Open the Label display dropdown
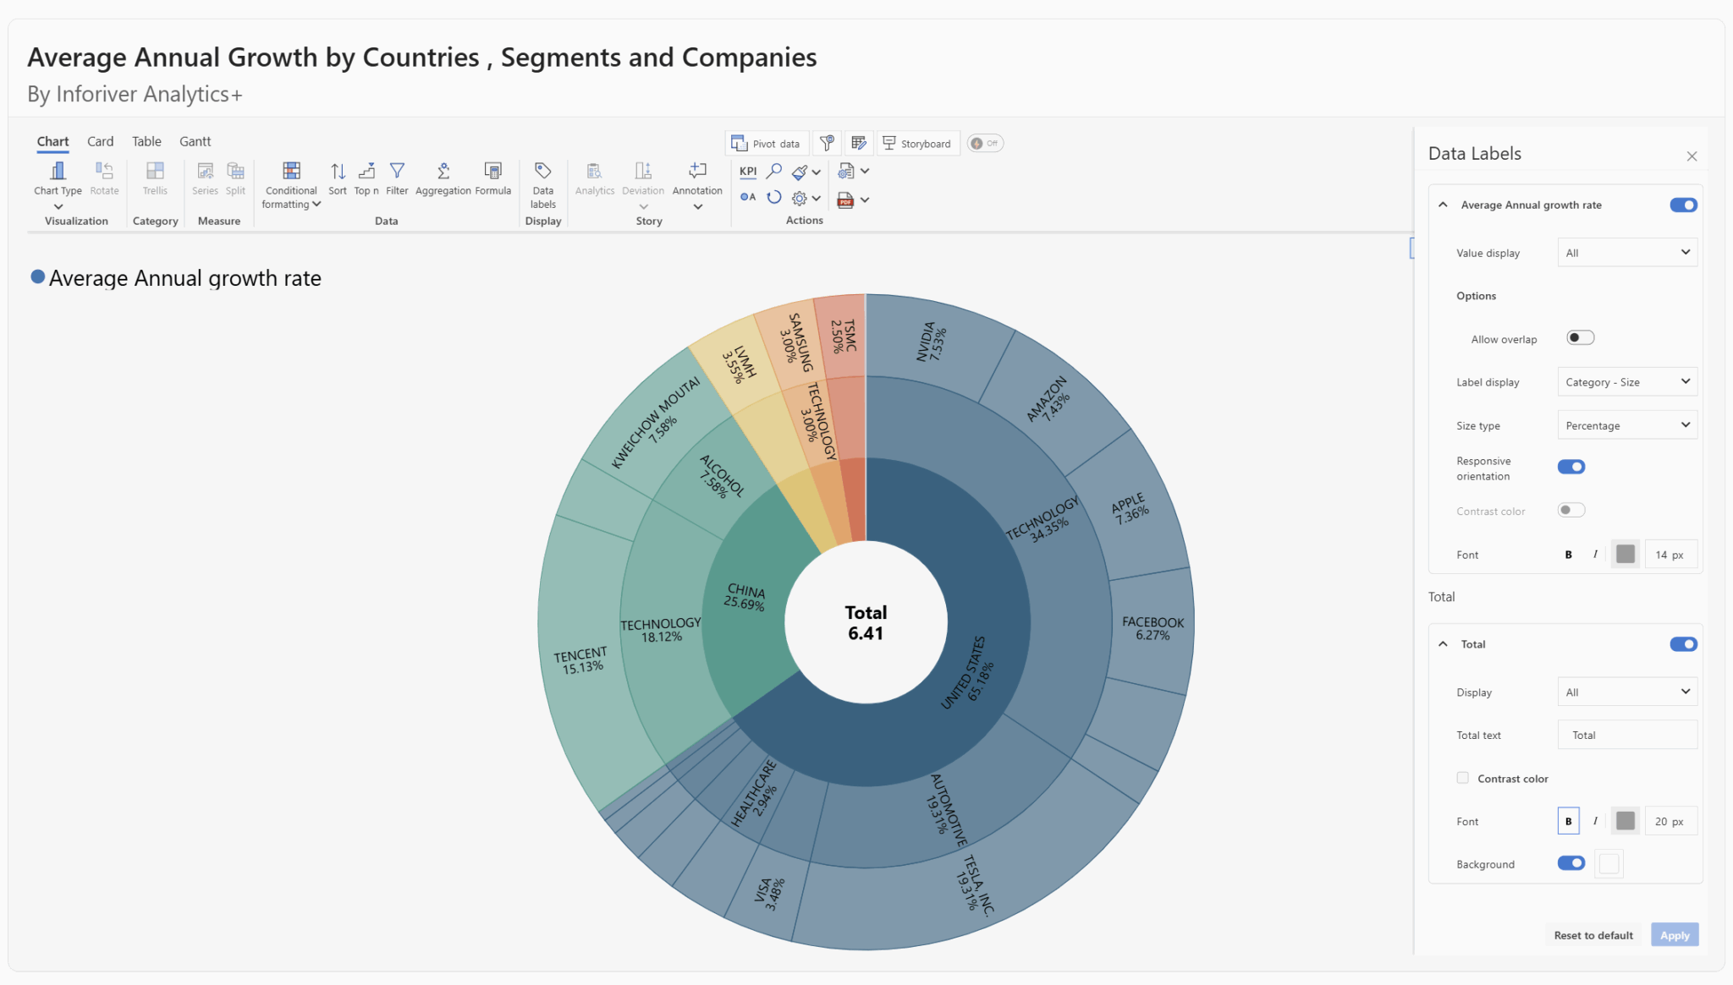This screenshot has height=985, width=1733. [1626, 381]
